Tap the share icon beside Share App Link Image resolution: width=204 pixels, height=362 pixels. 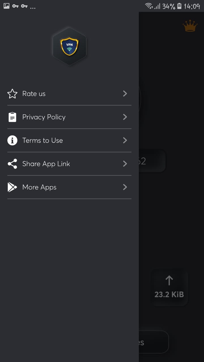(x=12, y=164)
